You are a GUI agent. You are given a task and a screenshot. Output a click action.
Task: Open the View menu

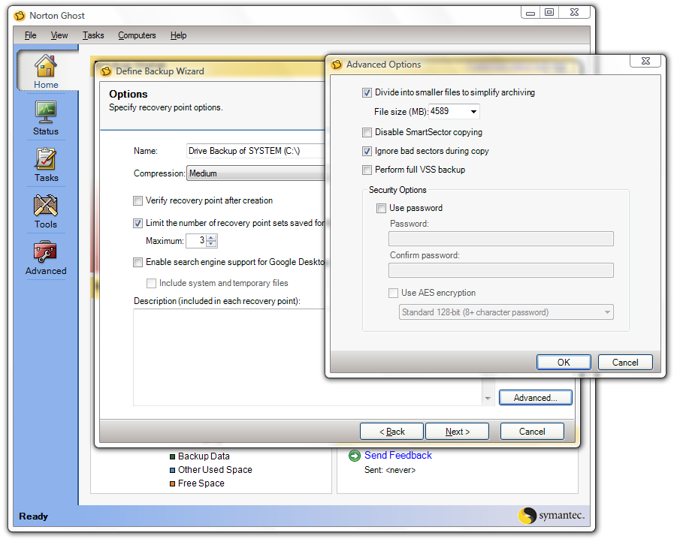pyautogui.click(x=59, y=35)
